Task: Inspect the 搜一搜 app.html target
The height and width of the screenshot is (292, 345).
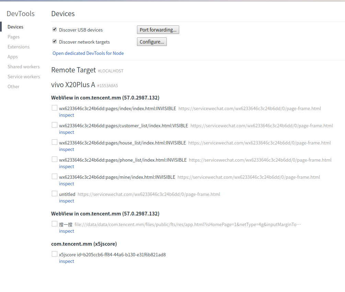Action: tap(67, 231)
